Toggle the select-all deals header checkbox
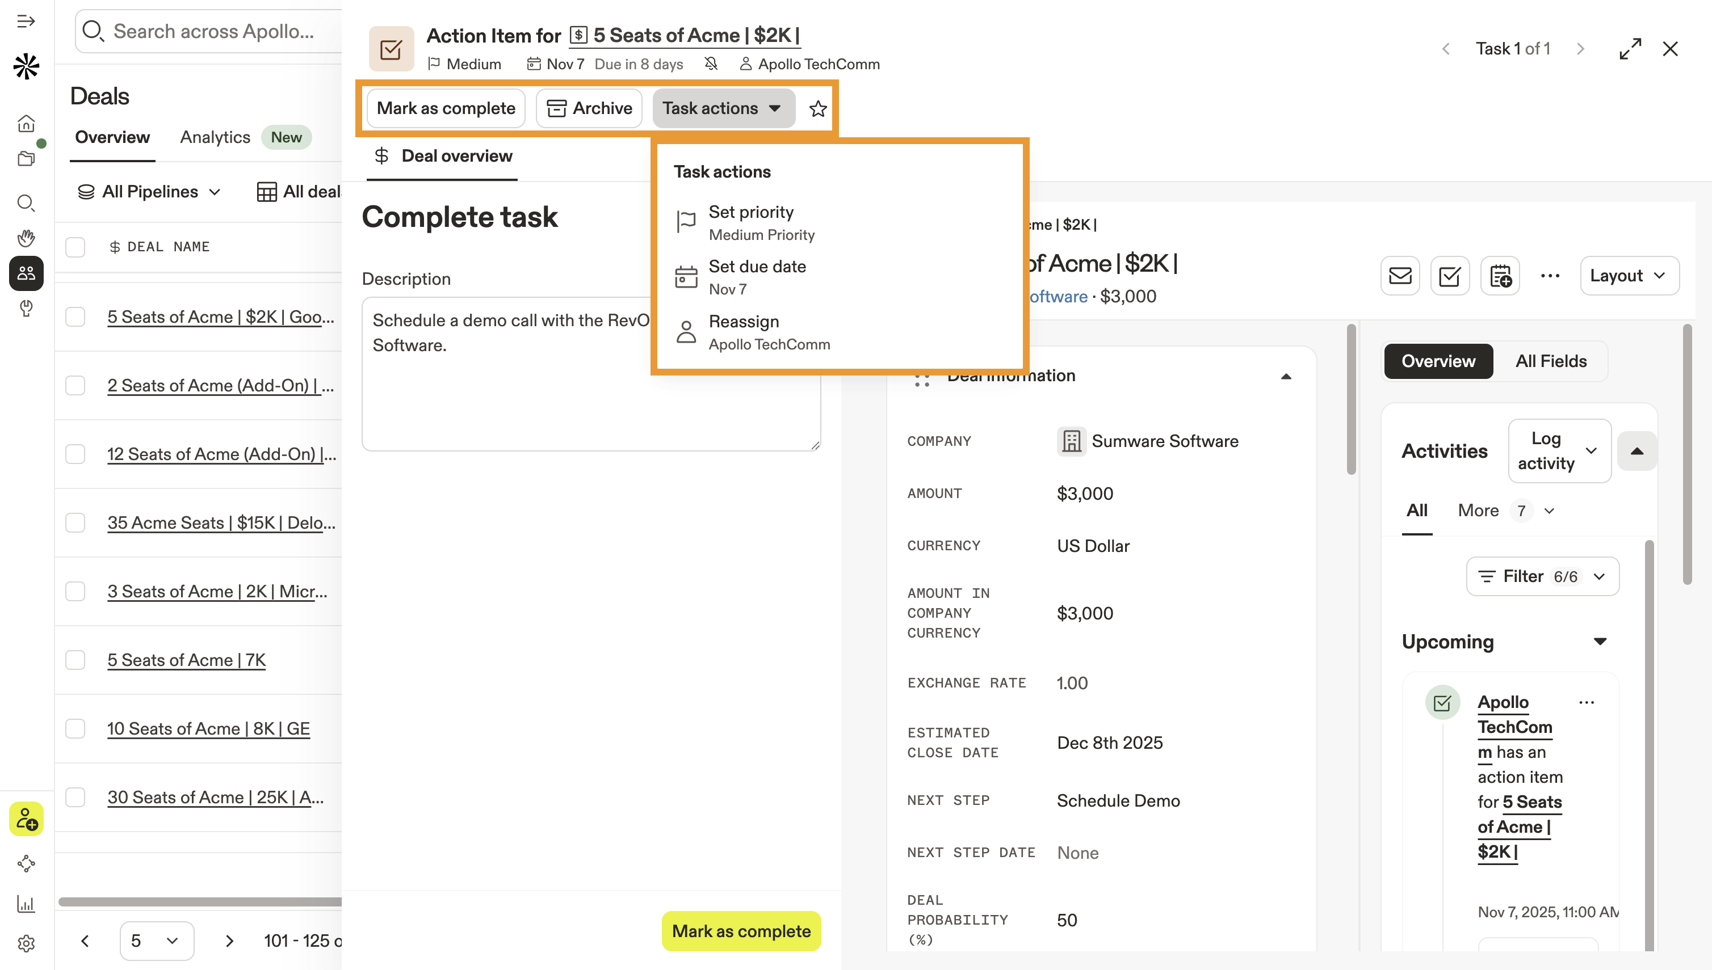1712x970 pixels. coord(75,247)
